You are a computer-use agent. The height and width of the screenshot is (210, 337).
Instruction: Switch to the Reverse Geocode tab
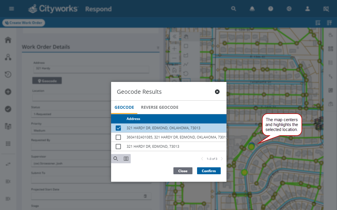[160, 107]
